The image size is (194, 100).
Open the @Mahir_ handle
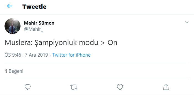(x=33, y=29)
